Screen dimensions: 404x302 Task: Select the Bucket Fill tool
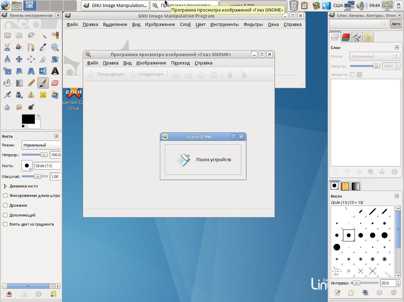coord(7,83)
